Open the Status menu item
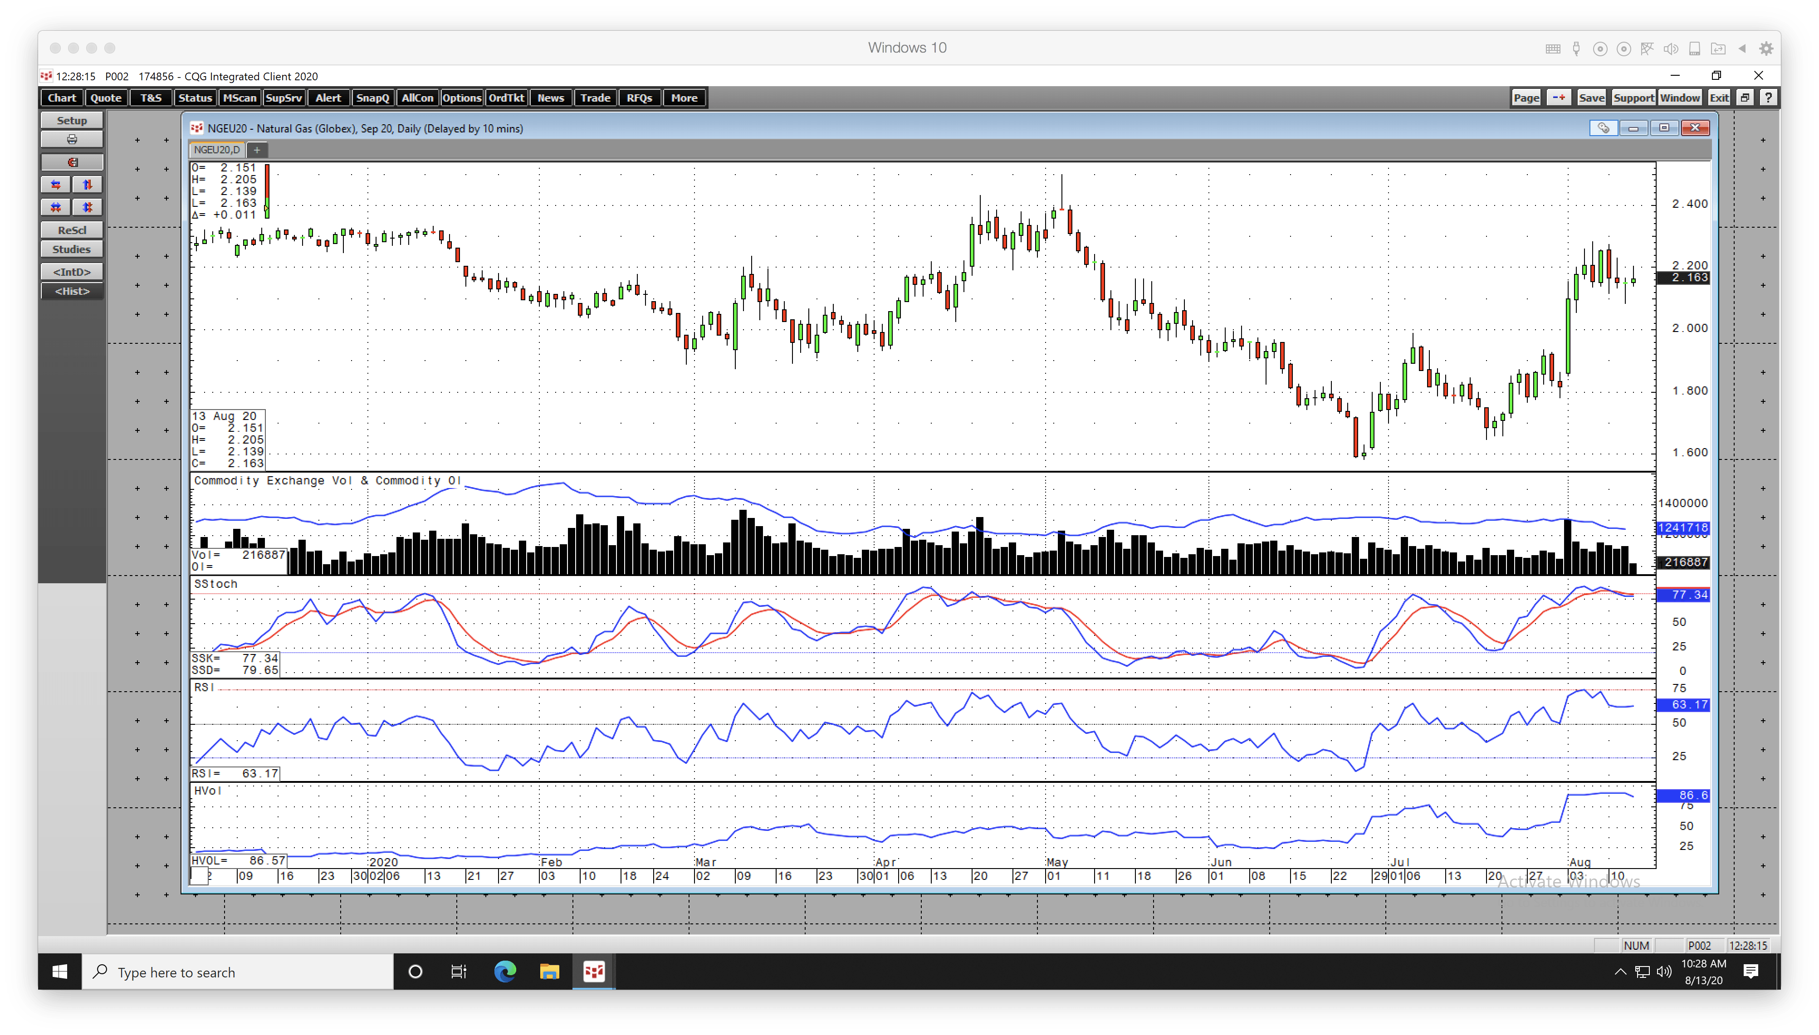Screen dimensions: 1819x1035 [195, 98]
